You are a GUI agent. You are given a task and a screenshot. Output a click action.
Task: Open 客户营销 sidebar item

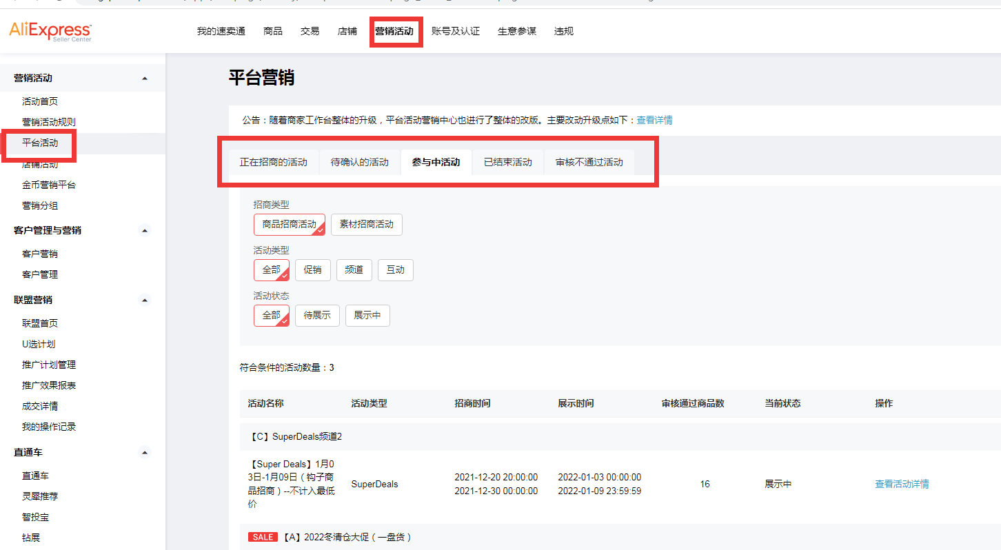click(x=40, y=254)
